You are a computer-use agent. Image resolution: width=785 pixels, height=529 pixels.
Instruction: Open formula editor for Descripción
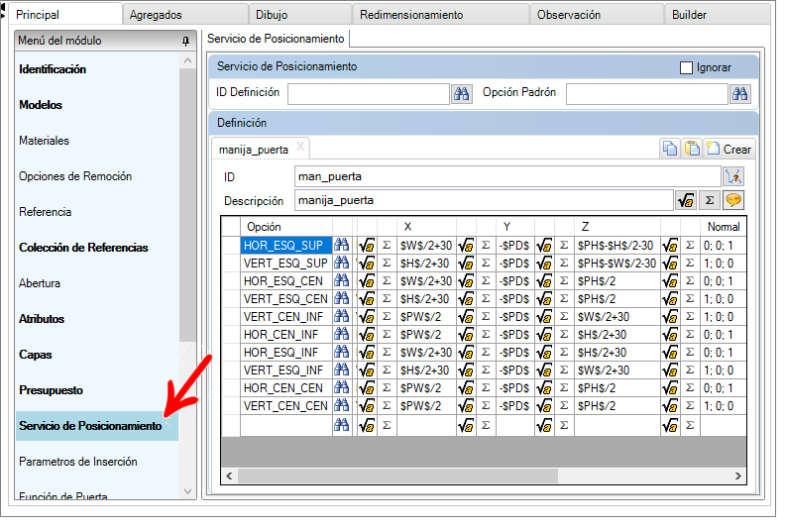[686, 200]
